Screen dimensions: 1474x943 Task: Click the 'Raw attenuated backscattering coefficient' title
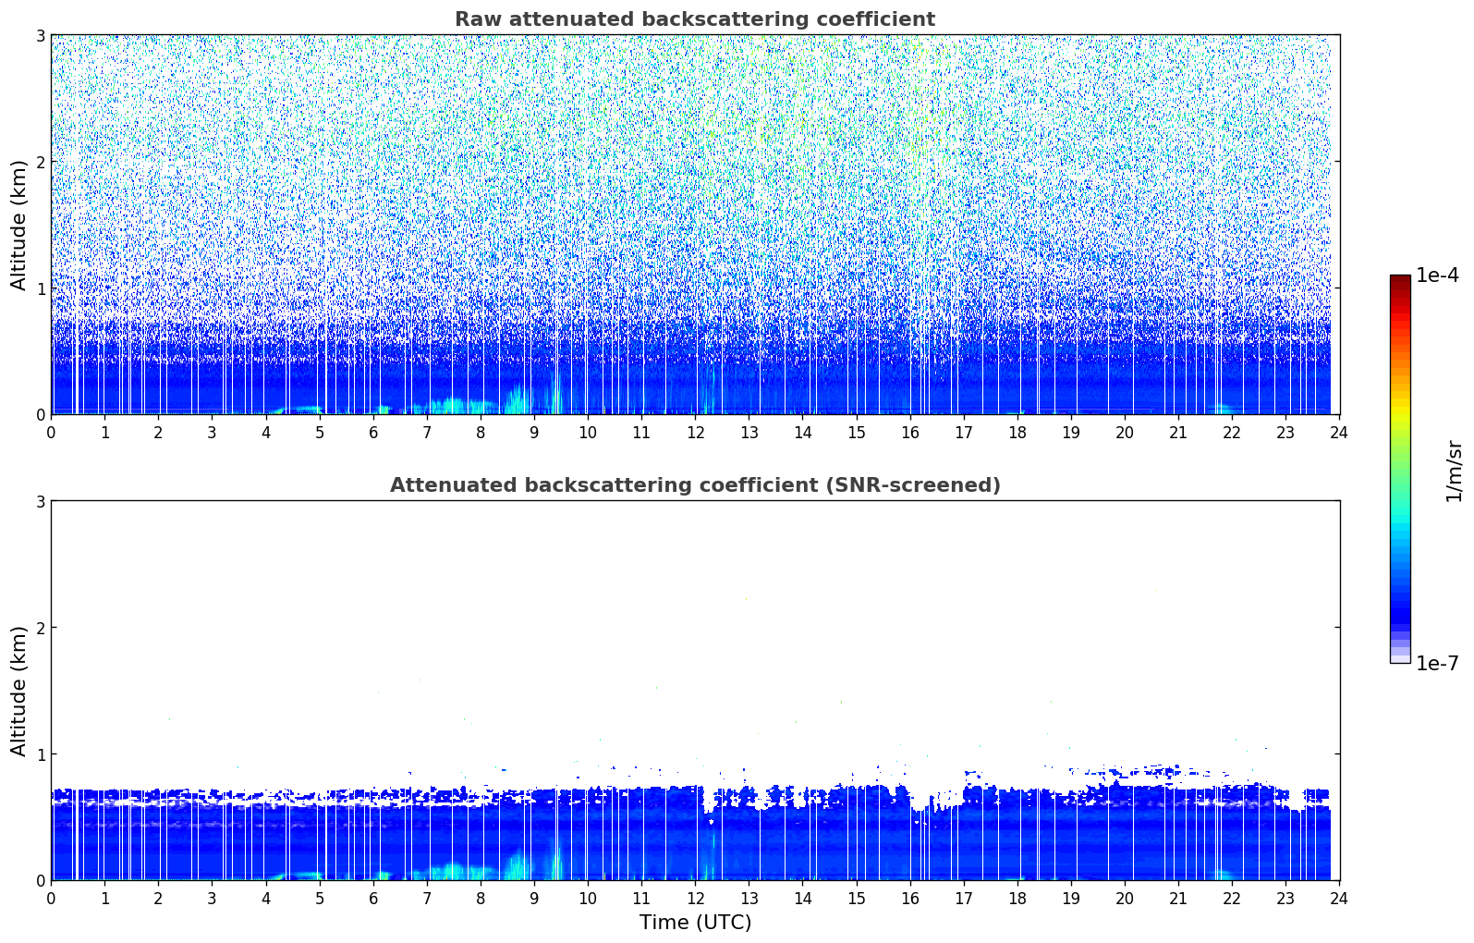coord(695,19)
